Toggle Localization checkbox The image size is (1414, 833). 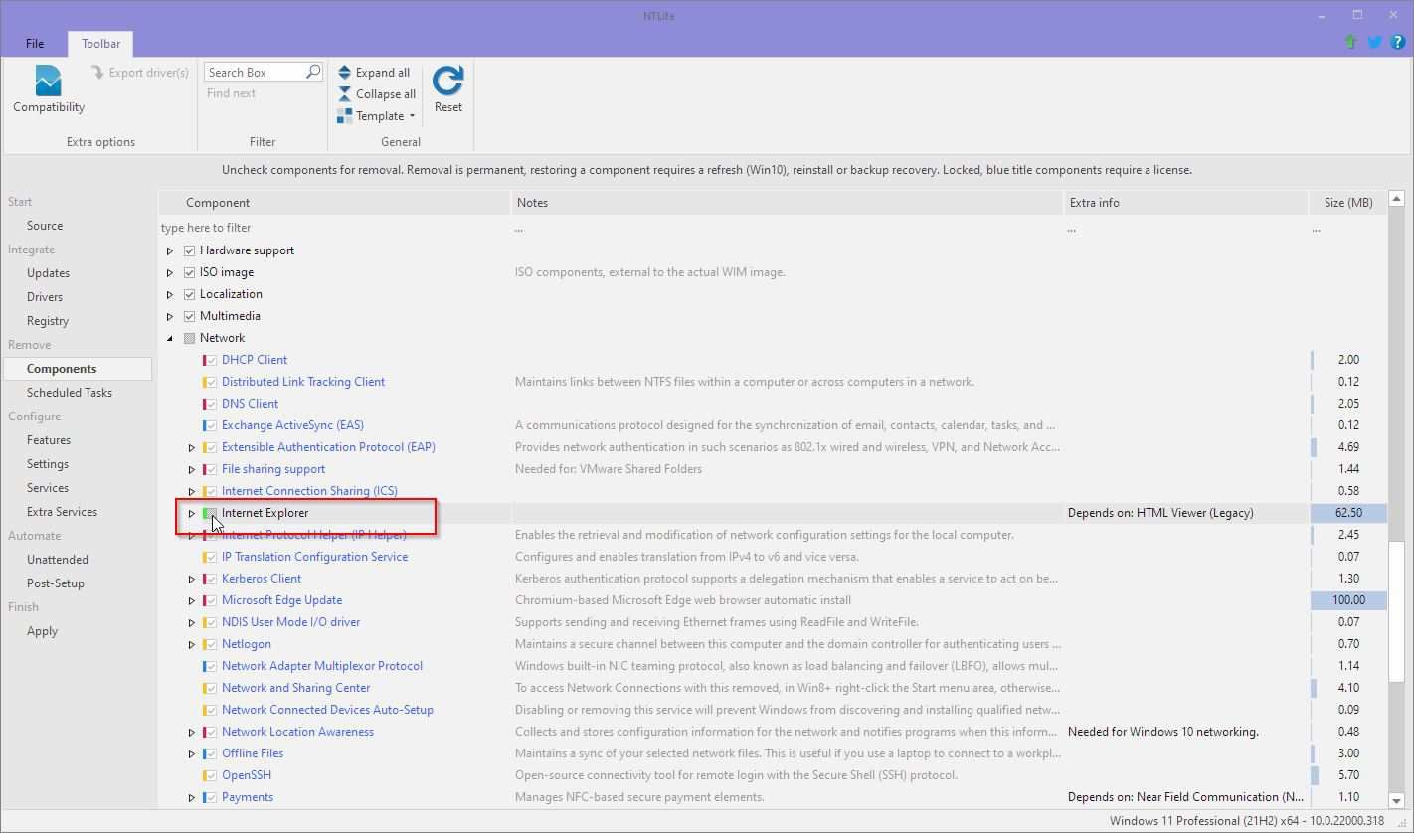(x=189, y=294)
